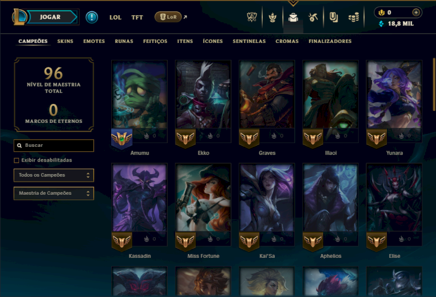Screen dimensions: 436x297
Task: Switch to the Runas tab
Action: [124, 41]
